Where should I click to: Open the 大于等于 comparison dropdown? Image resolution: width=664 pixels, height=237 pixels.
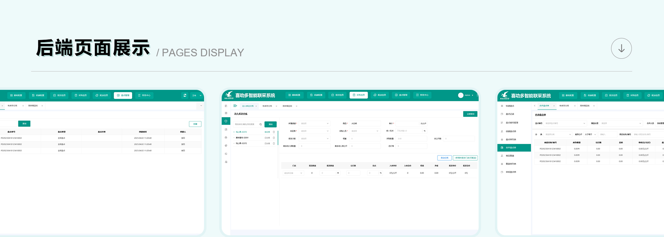(x=590, y=134)
